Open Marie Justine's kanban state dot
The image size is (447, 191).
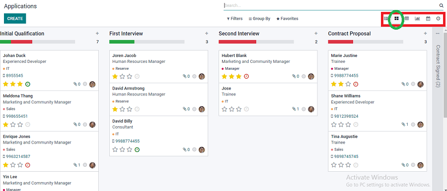413,84
